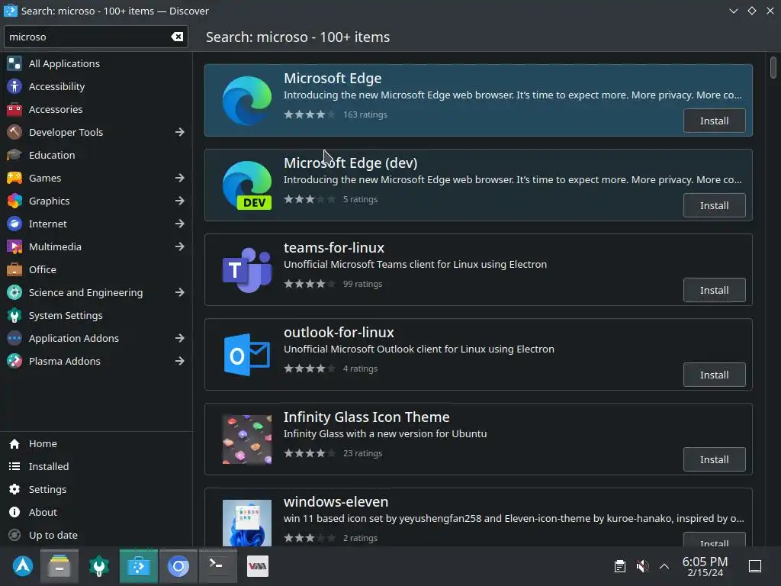This screenshot has width=781, height=586.
Task: Select the Internet category
Action: click(x=95, y=224)
